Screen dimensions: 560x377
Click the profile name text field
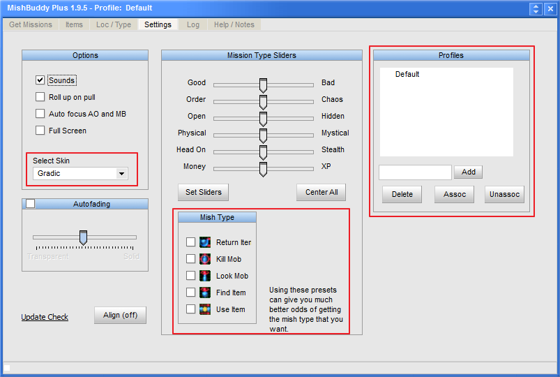[415, 172]
